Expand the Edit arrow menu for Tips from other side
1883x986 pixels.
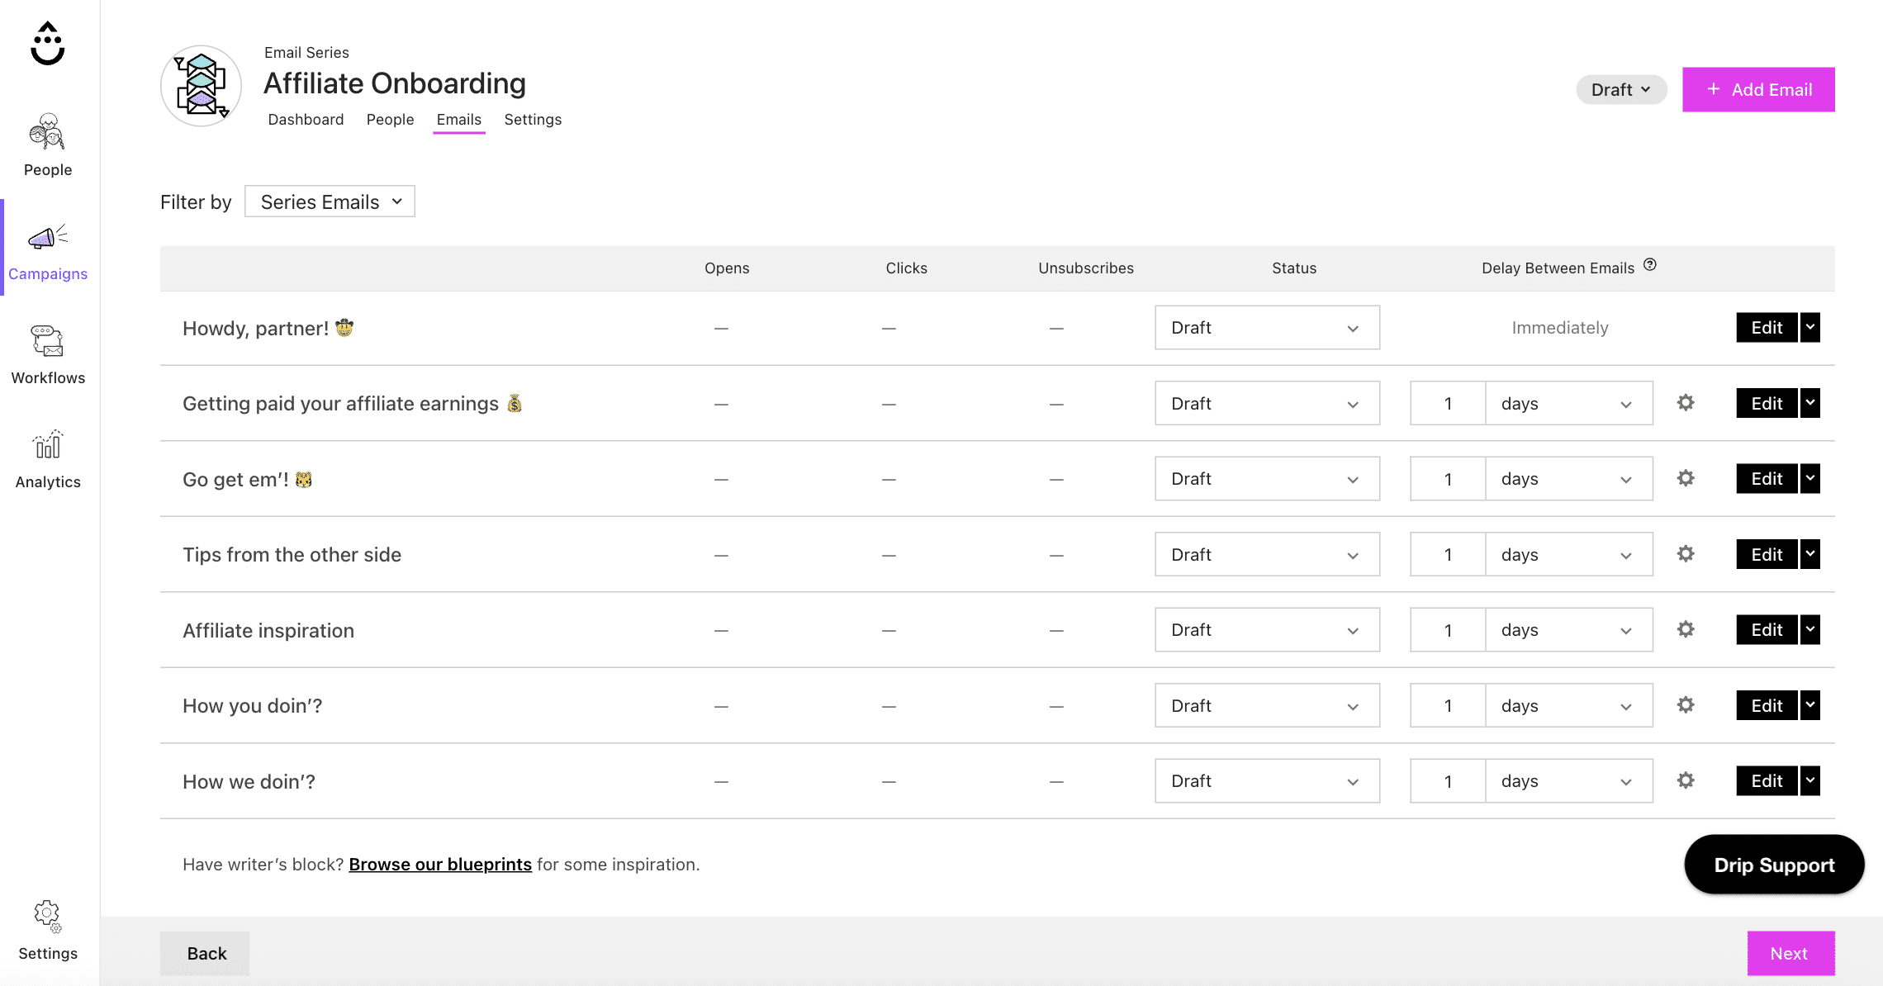point(1810,554)
